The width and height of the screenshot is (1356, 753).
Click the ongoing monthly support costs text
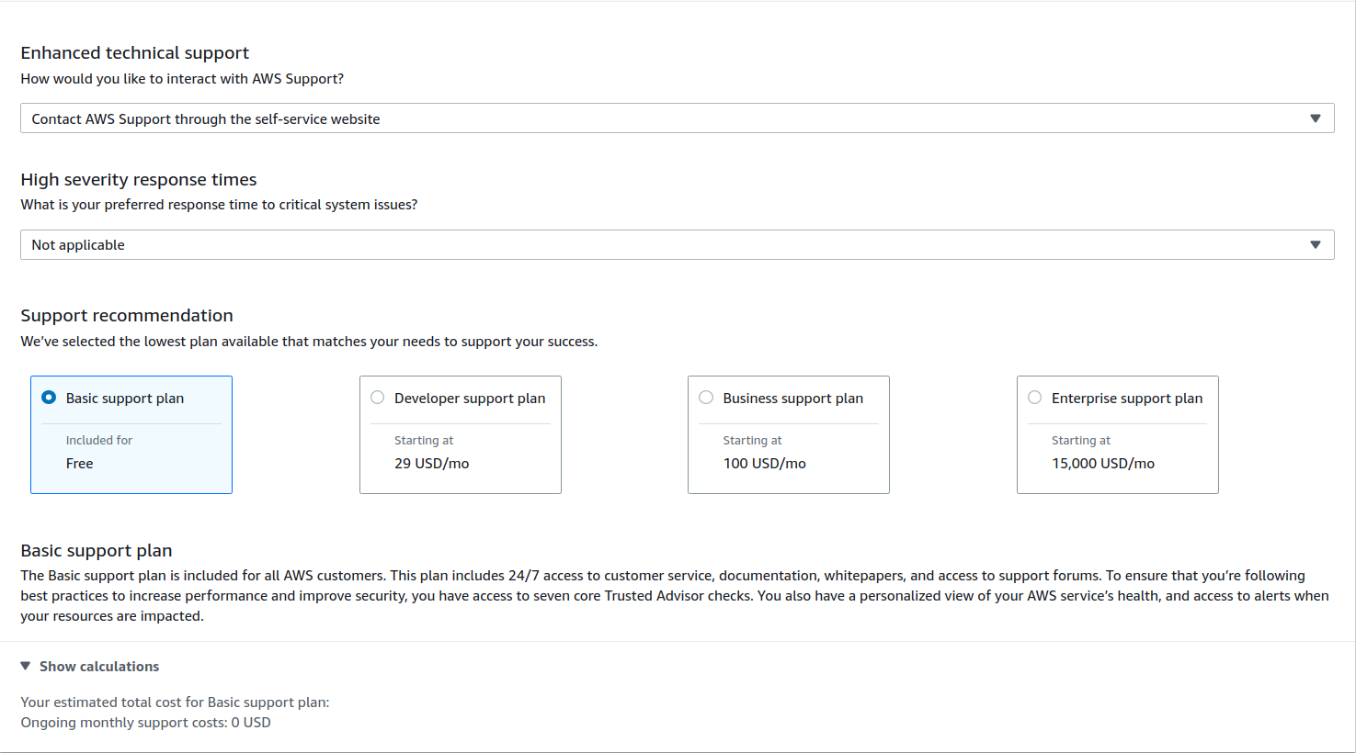point(146,722)
